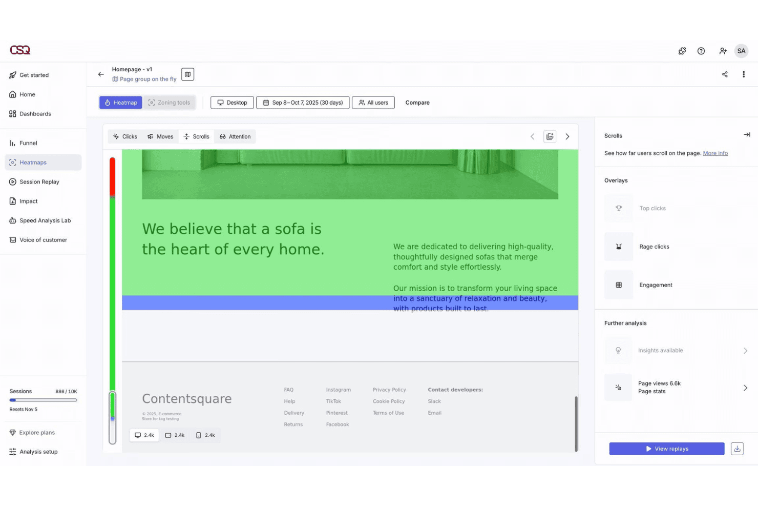Open Page group on the fly selector

point(144,79)
